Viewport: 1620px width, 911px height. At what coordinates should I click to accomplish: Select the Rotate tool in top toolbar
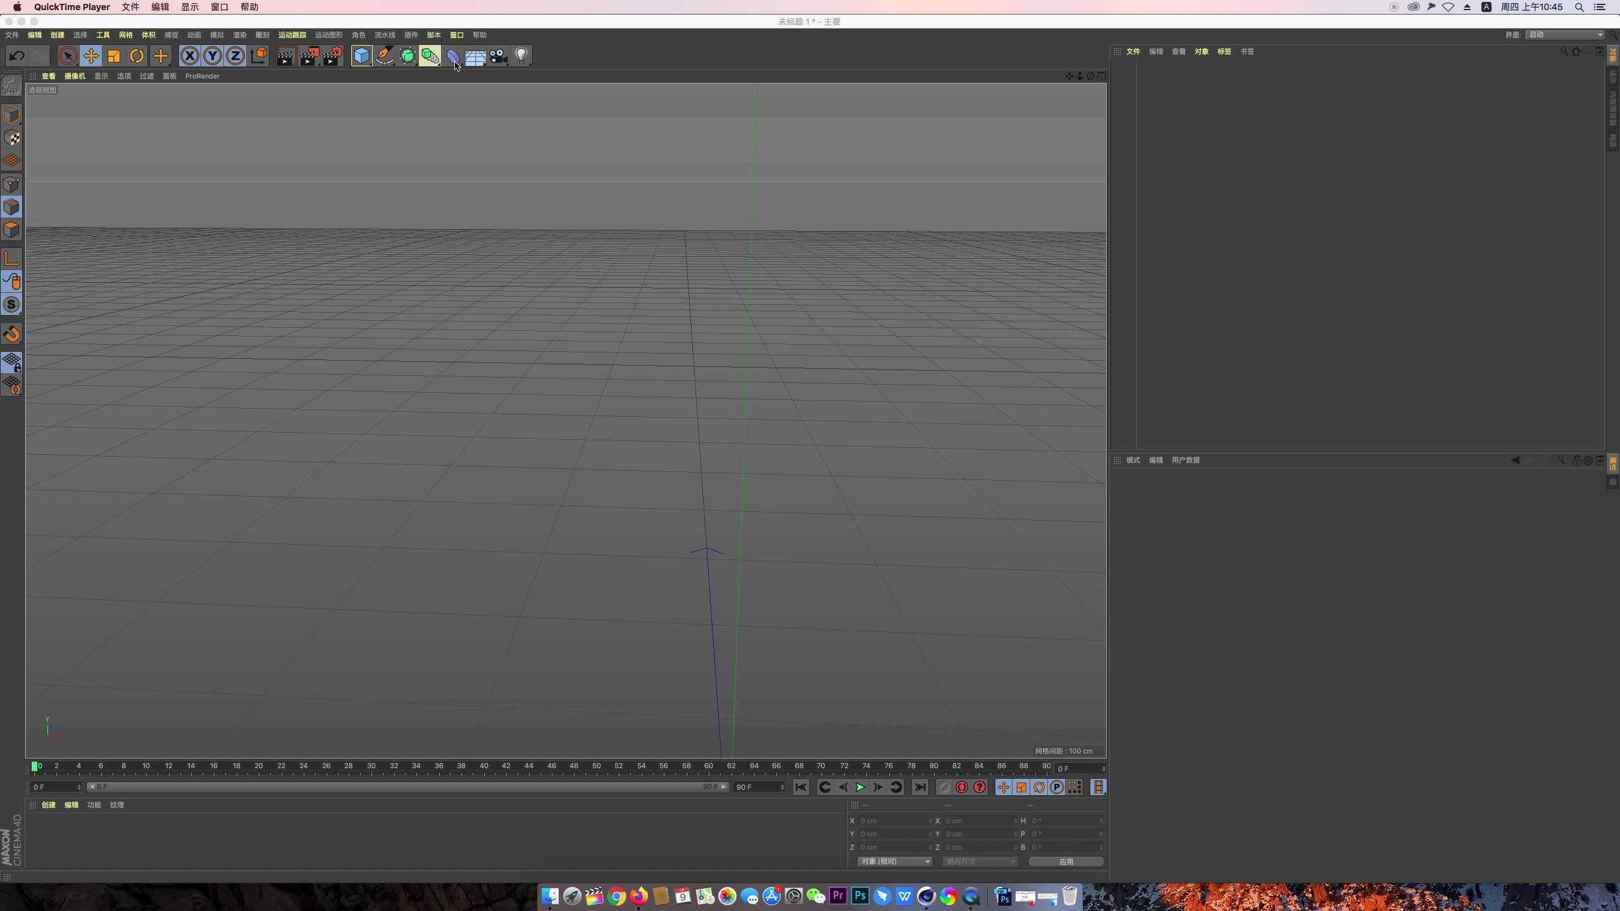pyautogui.click(x=137, y=56)
